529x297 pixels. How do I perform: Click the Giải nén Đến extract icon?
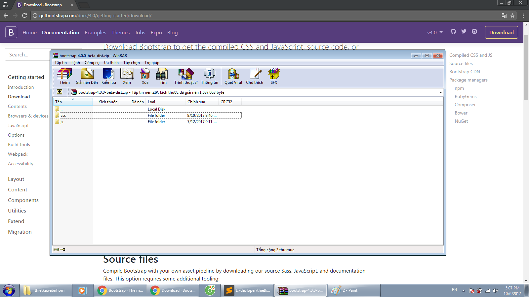87,76
